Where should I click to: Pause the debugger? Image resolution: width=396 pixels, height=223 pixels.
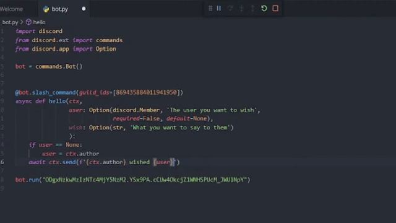[x=219, y=8]
